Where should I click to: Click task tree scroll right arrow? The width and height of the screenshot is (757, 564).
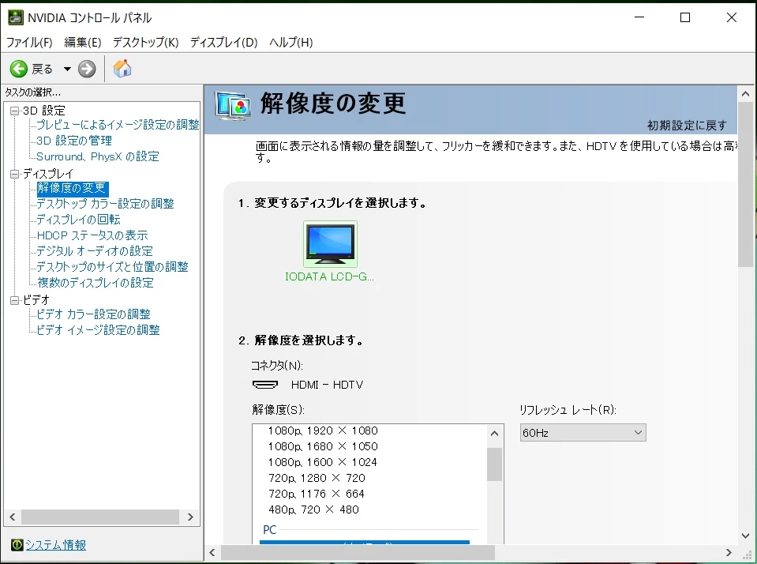190,517
